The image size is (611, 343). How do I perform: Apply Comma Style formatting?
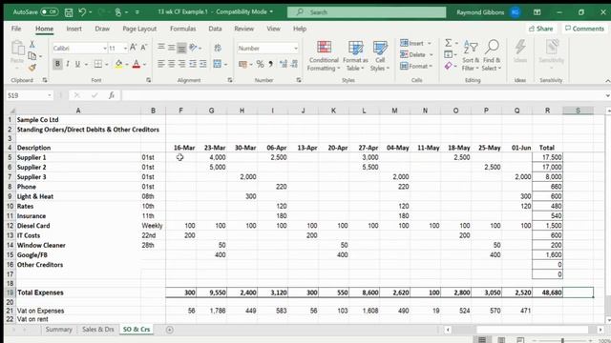coord(270,64)
